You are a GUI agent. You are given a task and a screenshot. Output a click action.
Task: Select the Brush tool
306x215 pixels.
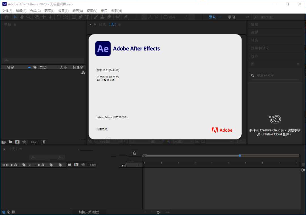96,17
